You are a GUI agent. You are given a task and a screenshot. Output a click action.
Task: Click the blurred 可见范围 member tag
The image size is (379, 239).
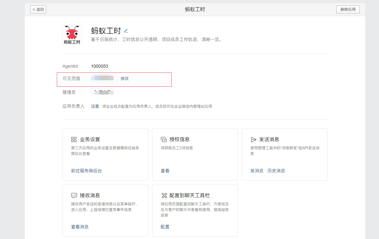tap(104, 78)
